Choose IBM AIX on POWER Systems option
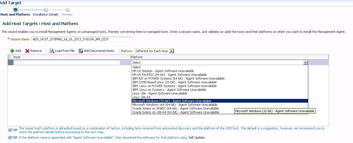This screenshot has width=353, height=143. pos(178,78)
